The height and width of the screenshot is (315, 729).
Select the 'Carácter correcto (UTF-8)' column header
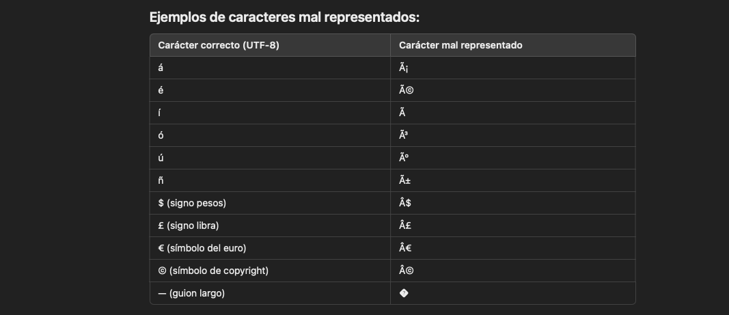click(270, 45)
